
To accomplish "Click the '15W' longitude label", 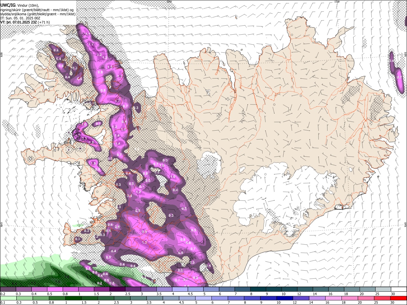I will point(337,2).
